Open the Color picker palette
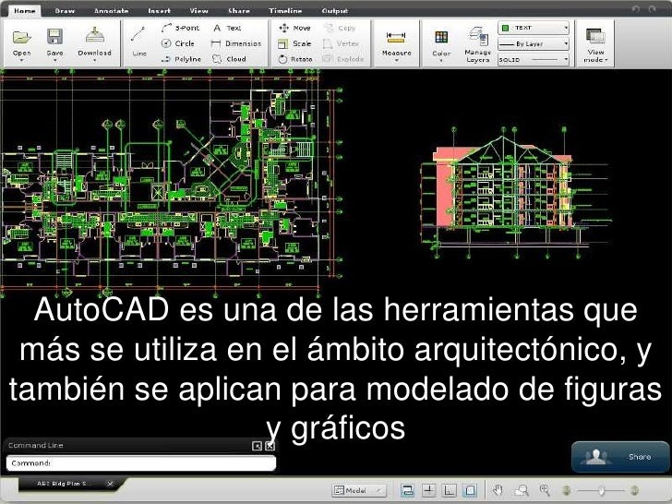The image size is (672, 504). click(x=441, y=37)
